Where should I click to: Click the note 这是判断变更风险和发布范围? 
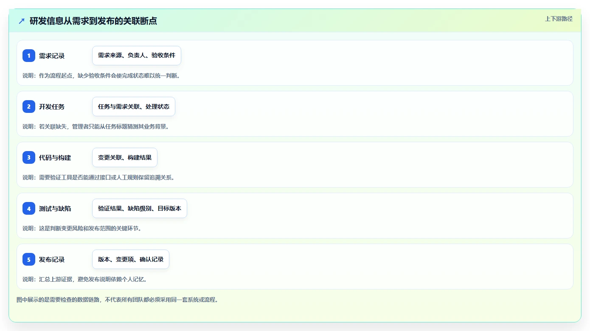pos(81,228)
